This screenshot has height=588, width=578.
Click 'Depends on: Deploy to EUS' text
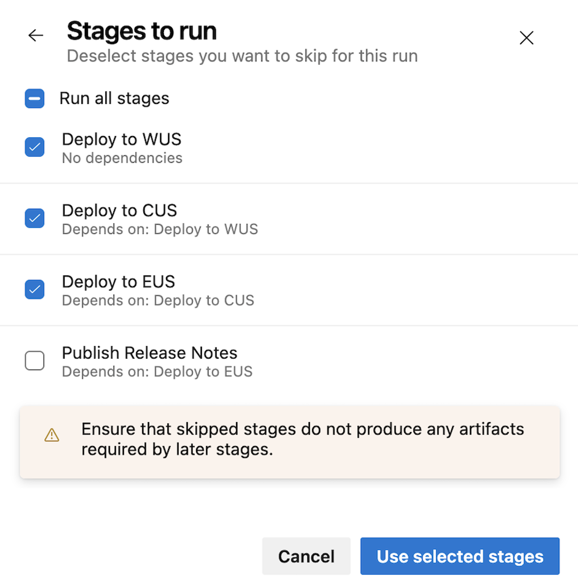(x=157, y=371)
